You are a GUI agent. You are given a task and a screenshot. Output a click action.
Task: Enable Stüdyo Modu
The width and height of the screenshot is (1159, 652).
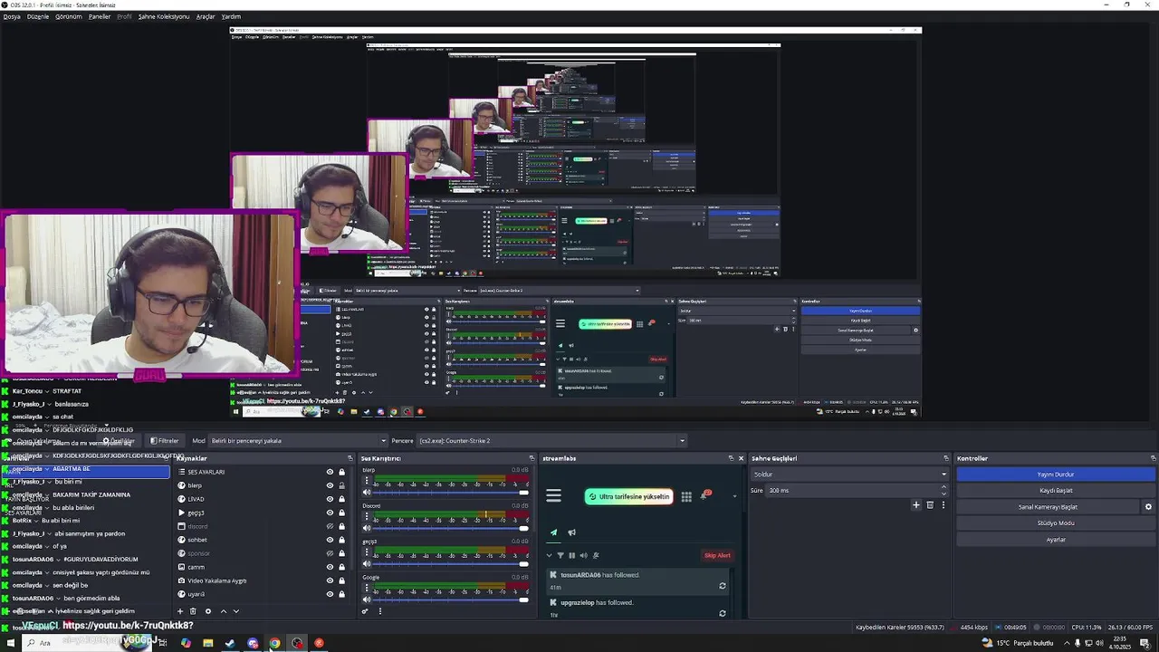click(x=1056, y=523)
